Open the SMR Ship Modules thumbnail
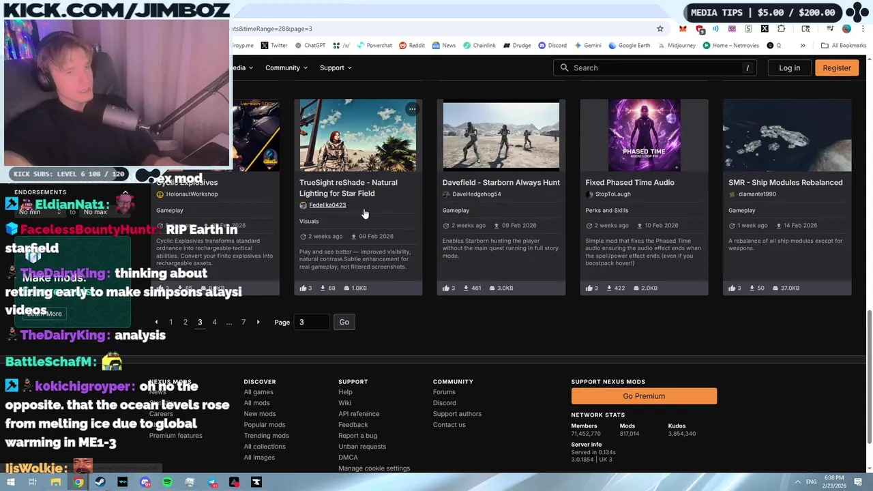Viewport: 873px width, 491px height. (x=787, y=135)
